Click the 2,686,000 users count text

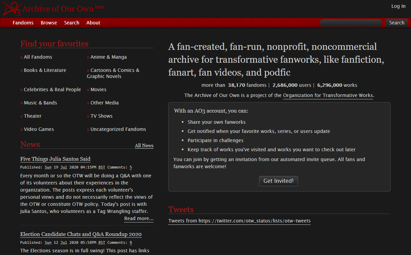[292, 85]
